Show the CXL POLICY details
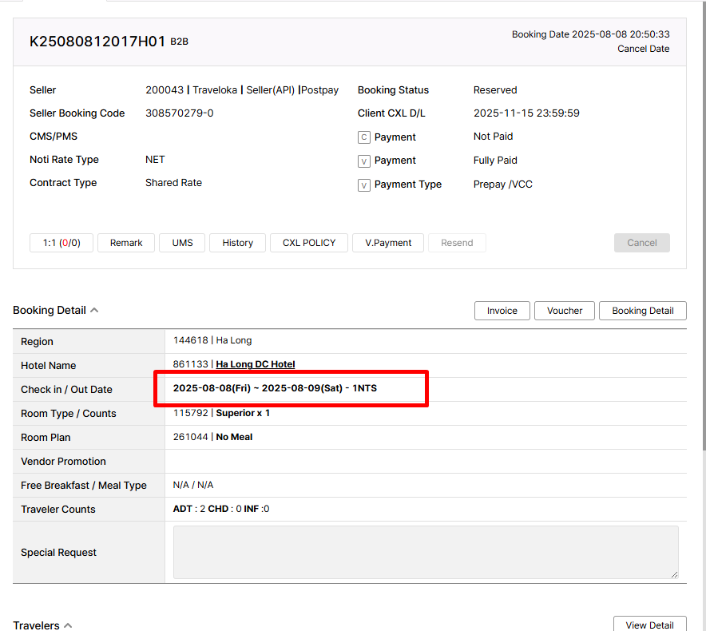The width and height of the screenshot is (706, 631). tap(309, 243)
